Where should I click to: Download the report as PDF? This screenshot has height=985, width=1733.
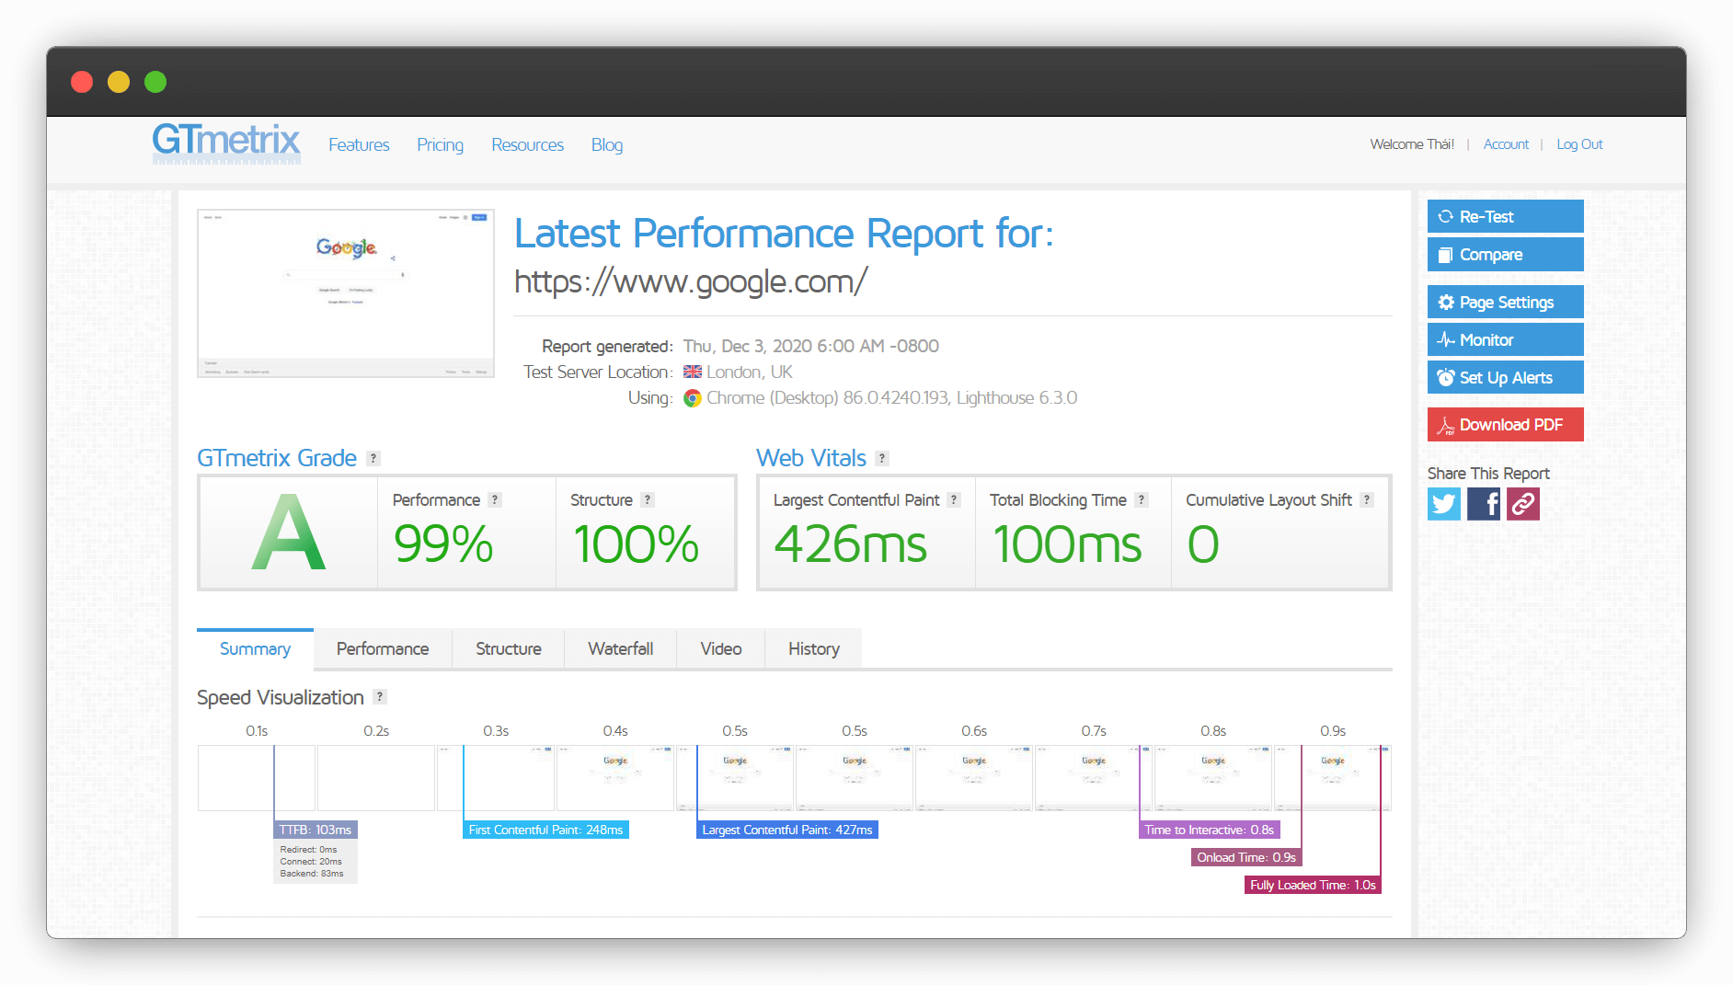[x=1505, y=425]
